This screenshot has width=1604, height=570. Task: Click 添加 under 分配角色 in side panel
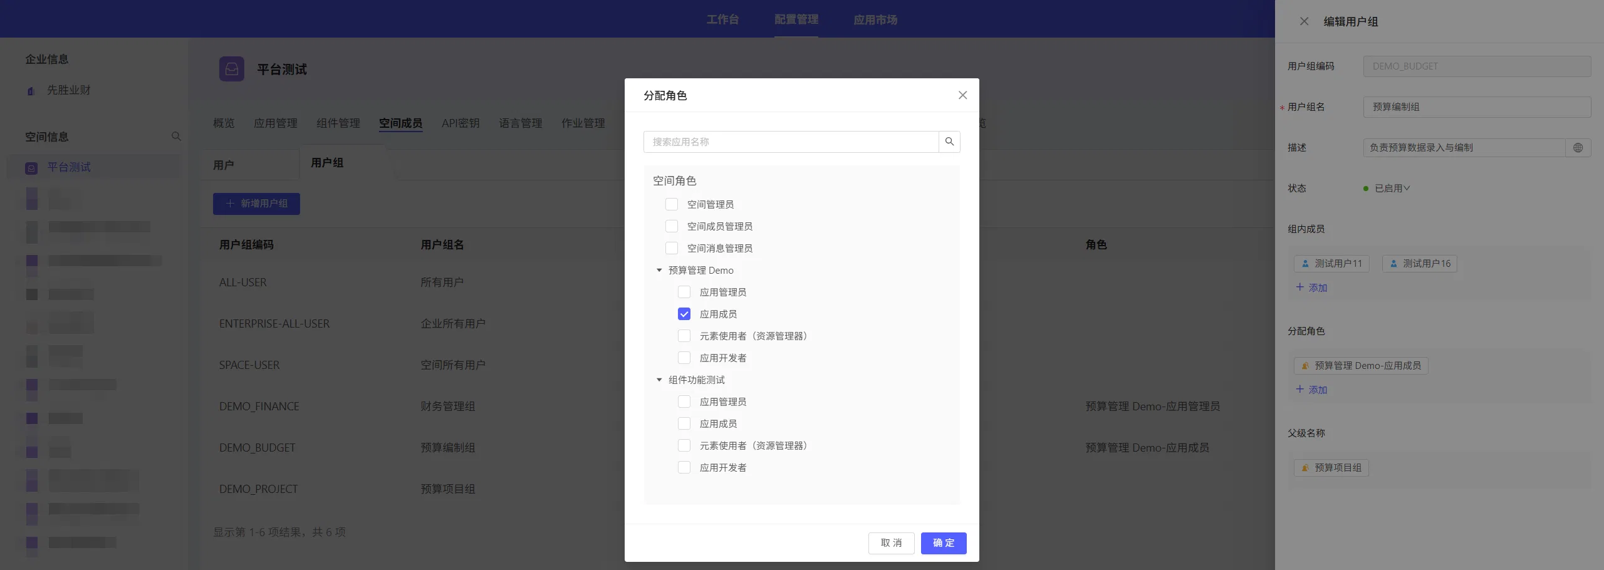tap(1311, 390)
